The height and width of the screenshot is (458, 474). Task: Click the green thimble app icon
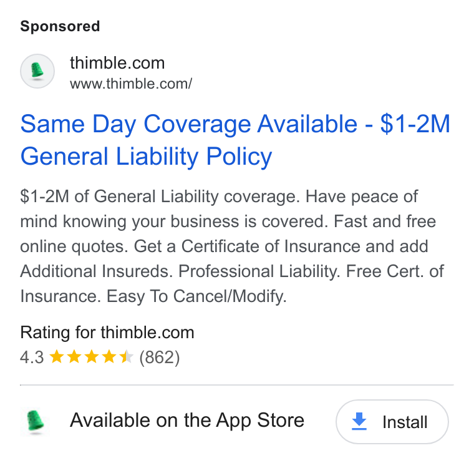[36, 421]
